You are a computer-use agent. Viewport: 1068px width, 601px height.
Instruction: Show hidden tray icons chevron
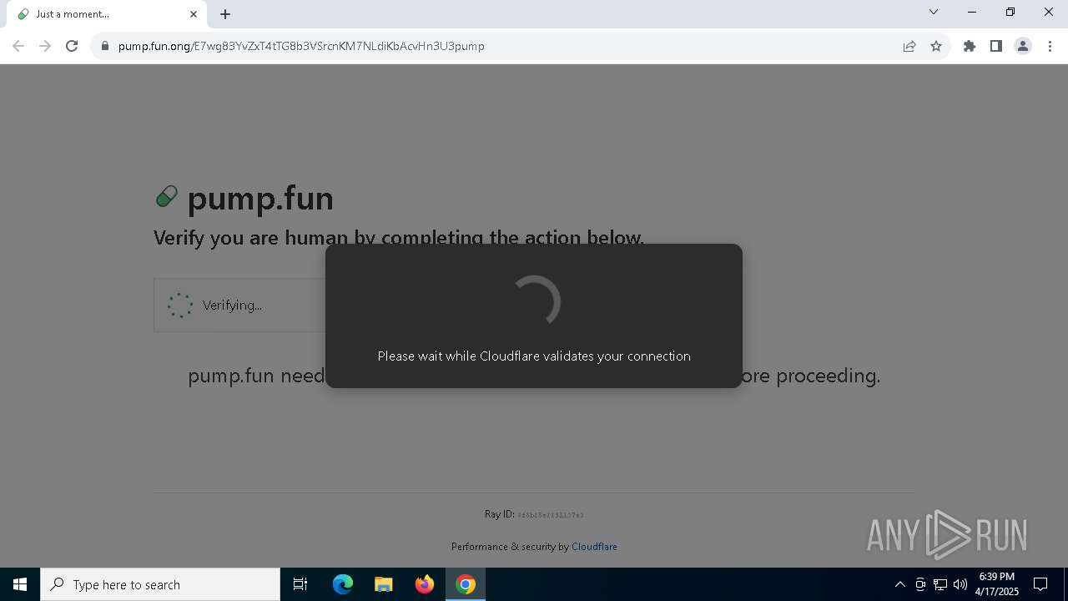click(899, 584)
